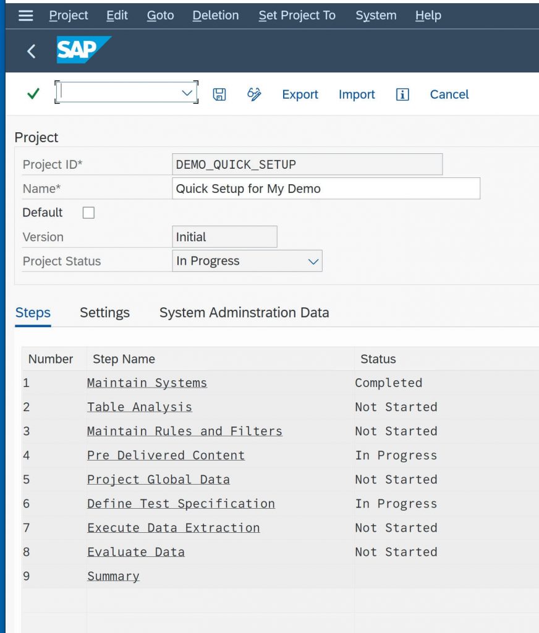Open the Deletion menu
This screenshot has width=539, height=633.
[216, 15]
